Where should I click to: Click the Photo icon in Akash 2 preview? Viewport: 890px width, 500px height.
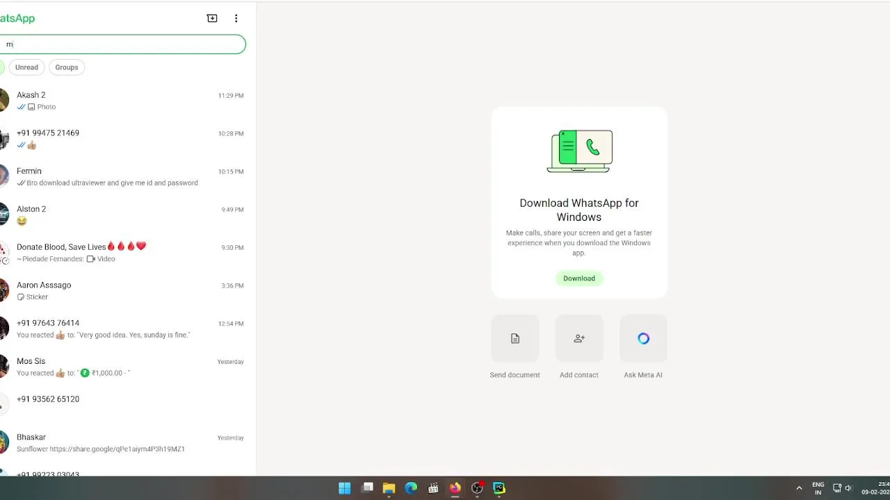tap(31, 107)
